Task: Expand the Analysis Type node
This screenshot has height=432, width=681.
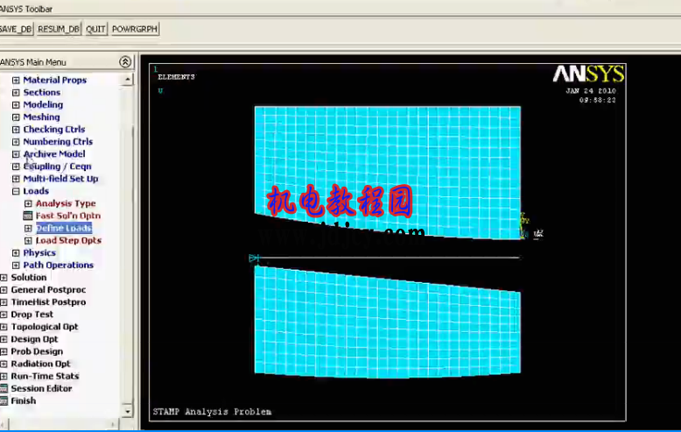Action: click(x=28, y=203)
